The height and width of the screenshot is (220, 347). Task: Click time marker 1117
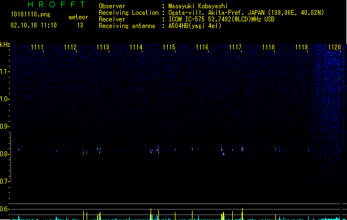[x=235, y=47]
